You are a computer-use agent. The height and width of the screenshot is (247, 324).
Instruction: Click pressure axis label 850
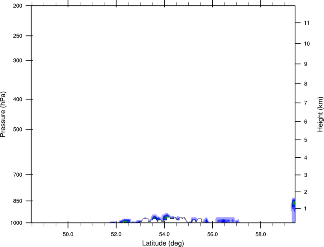(x=18, y=201)
